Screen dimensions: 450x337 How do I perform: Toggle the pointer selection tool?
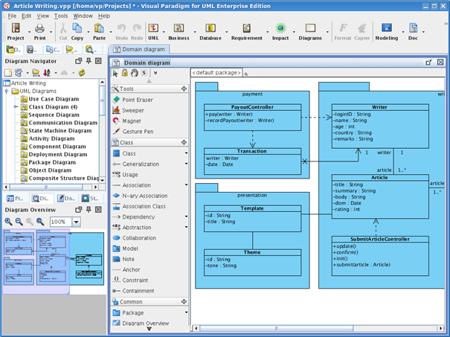click(x=115, y=73)
